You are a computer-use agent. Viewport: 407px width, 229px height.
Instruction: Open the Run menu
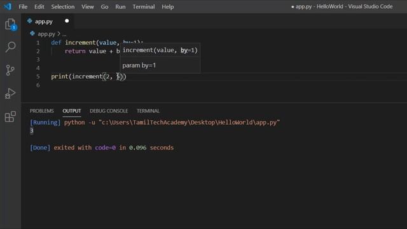coord(120,7)
